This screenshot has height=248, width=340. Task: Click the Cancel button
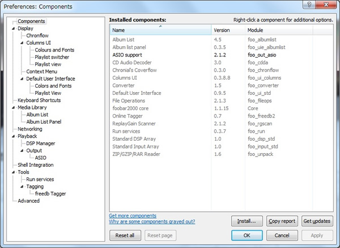(282, 235)
